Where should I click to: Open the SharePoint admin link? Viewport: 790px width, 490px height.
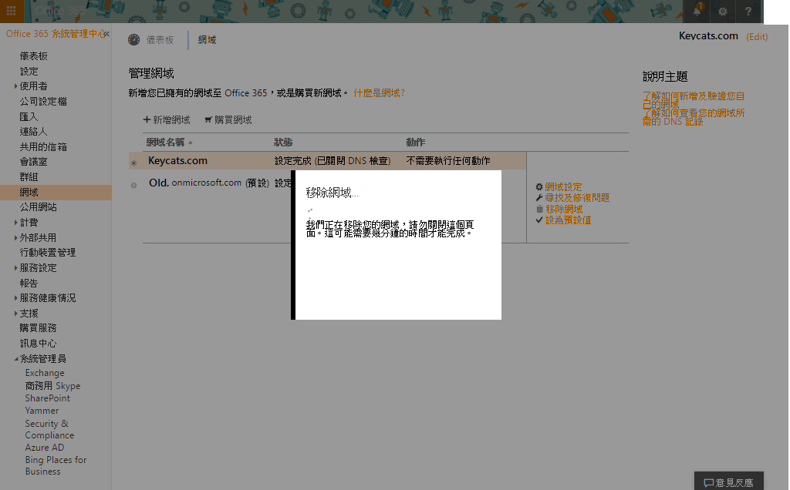point(47,398)
